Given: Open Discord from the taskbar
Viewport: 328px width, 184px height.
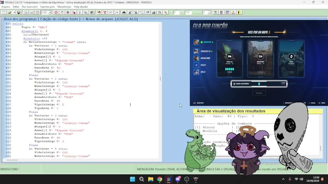Looking at the screenshot, I should point(178,179).
